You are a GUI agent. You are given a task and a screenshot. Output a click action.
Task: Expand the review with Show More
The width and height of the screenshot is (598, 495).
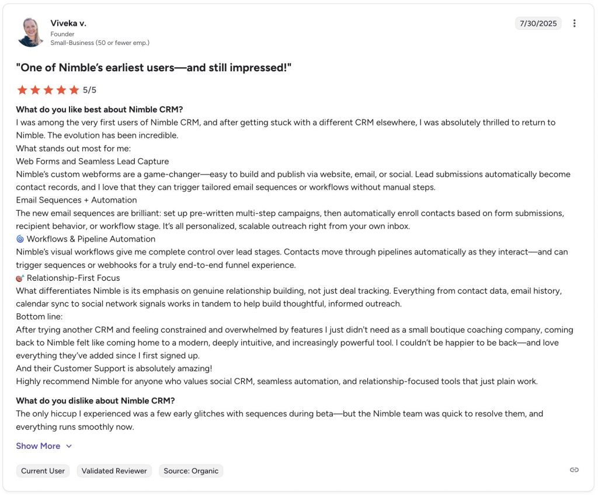(38, 446)
